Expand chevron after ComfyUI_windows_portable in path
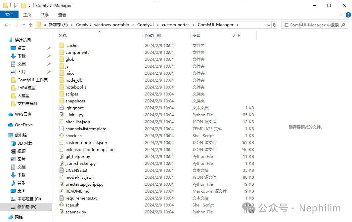The width and height of the screenshot is (352, 222). click(133, 25)
